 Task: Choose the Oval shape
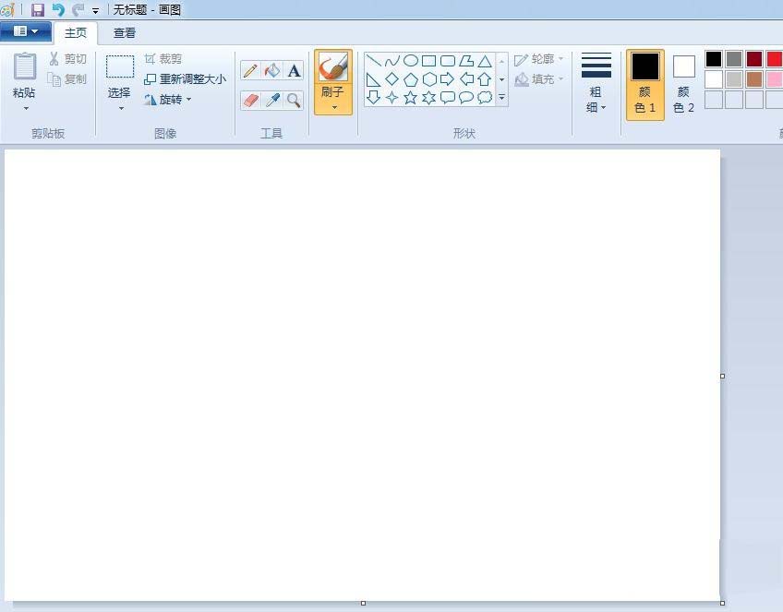point(411,61)
